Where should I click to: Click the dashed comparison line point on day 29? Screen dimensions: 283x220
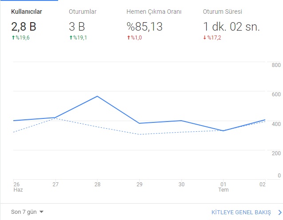click(x=139, y=134)
